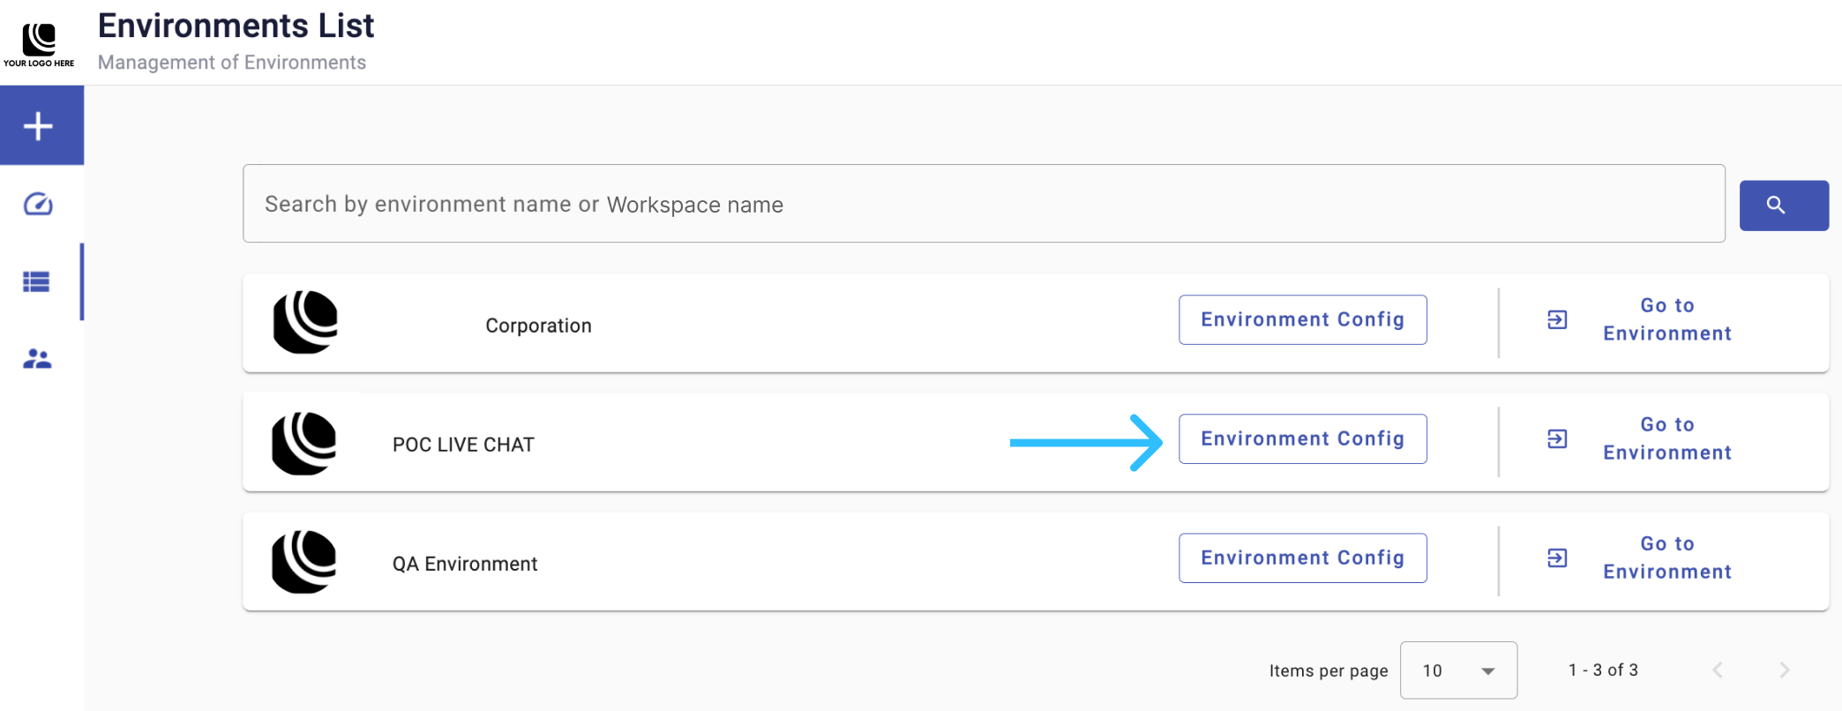This screenshot has height=711, width=1842.
Task: Select the environments list icon in sidebar
Action: pos(36,281)
